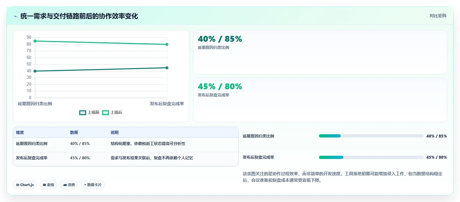Screen dimensions: 460x202
Task: Click the text 需求与发布结果关联后,复盘不再依赖个人记忆
Action: (152, 158)
